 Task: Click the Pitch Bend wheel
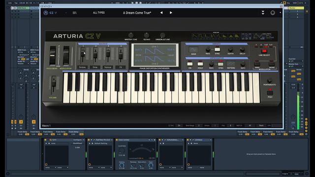53,56
